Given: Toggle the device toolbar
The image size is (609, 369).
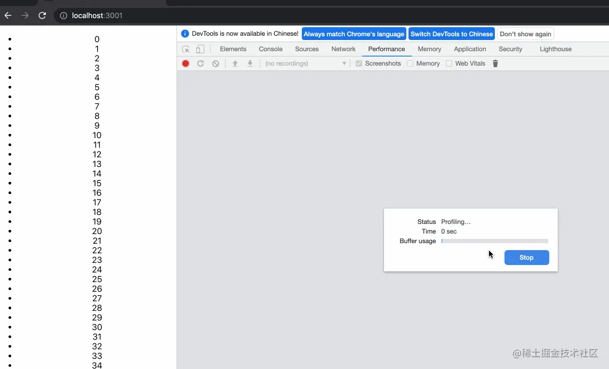Looking at the screenshot, I should [x=199, y=49].
